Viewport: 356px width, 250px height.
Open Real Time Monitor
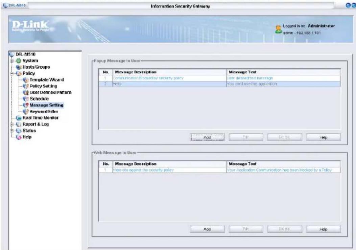pos(41,118)
